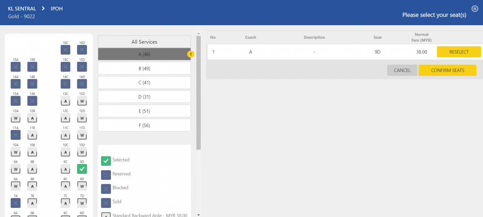
Task: Deselect the checked seat 9D
Action: click(82, 169)
